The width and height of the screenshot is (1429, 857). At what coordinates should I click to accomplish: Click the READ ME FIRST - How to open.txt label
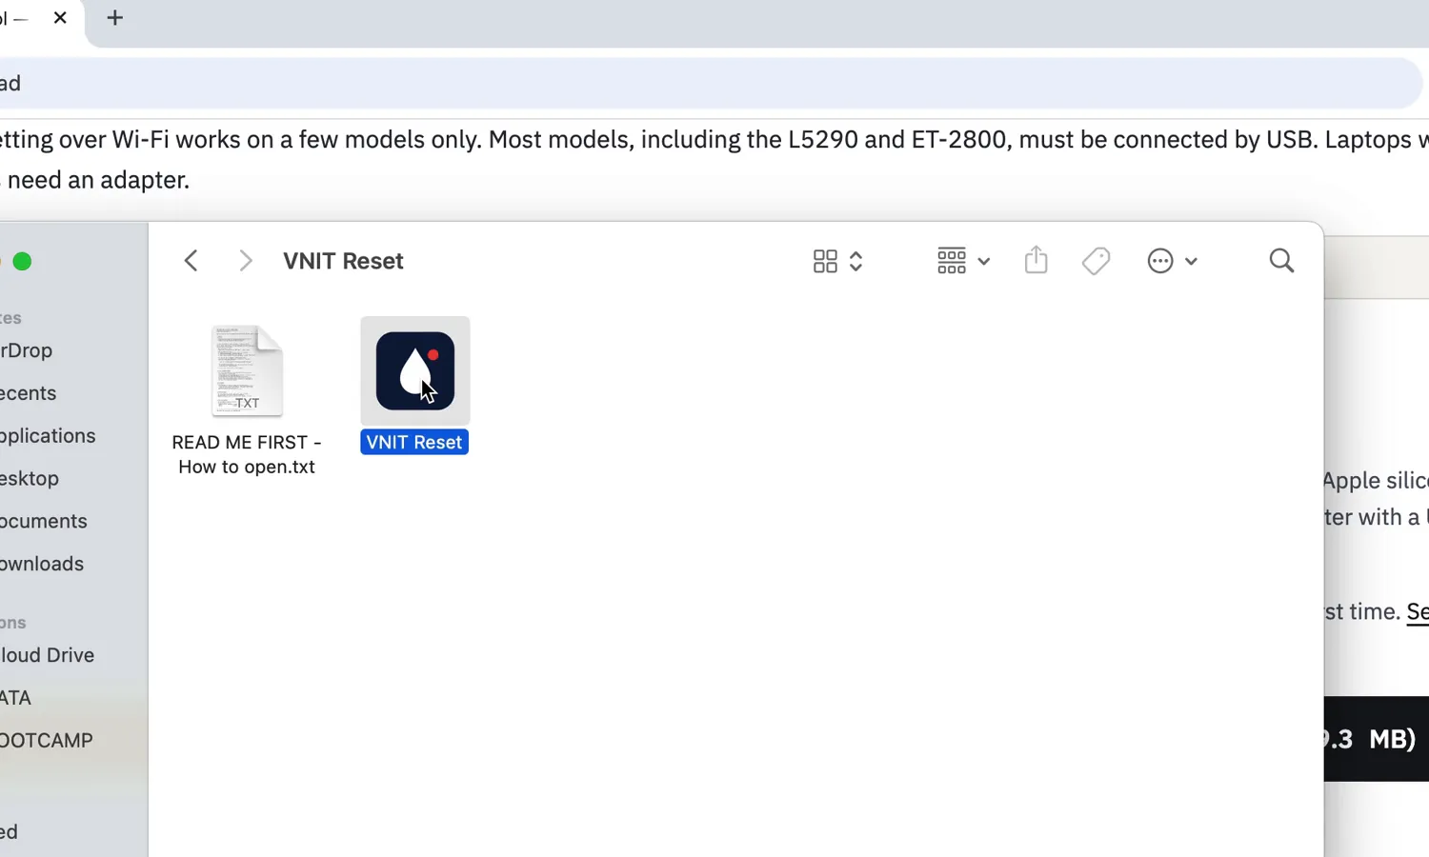pyautogui.click(x=247, y=454)
